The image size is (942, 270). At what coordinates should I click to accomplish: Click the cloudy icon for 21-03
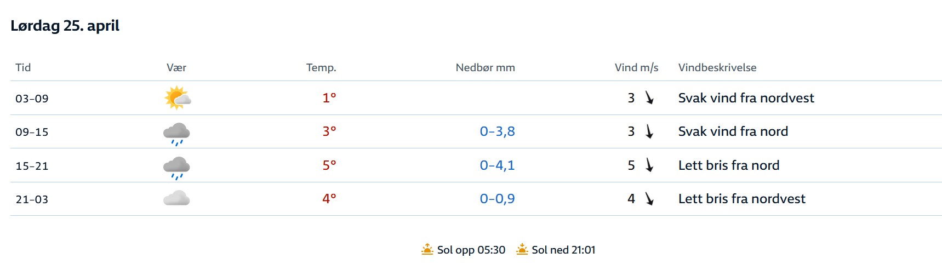click(x=176, y=198)
